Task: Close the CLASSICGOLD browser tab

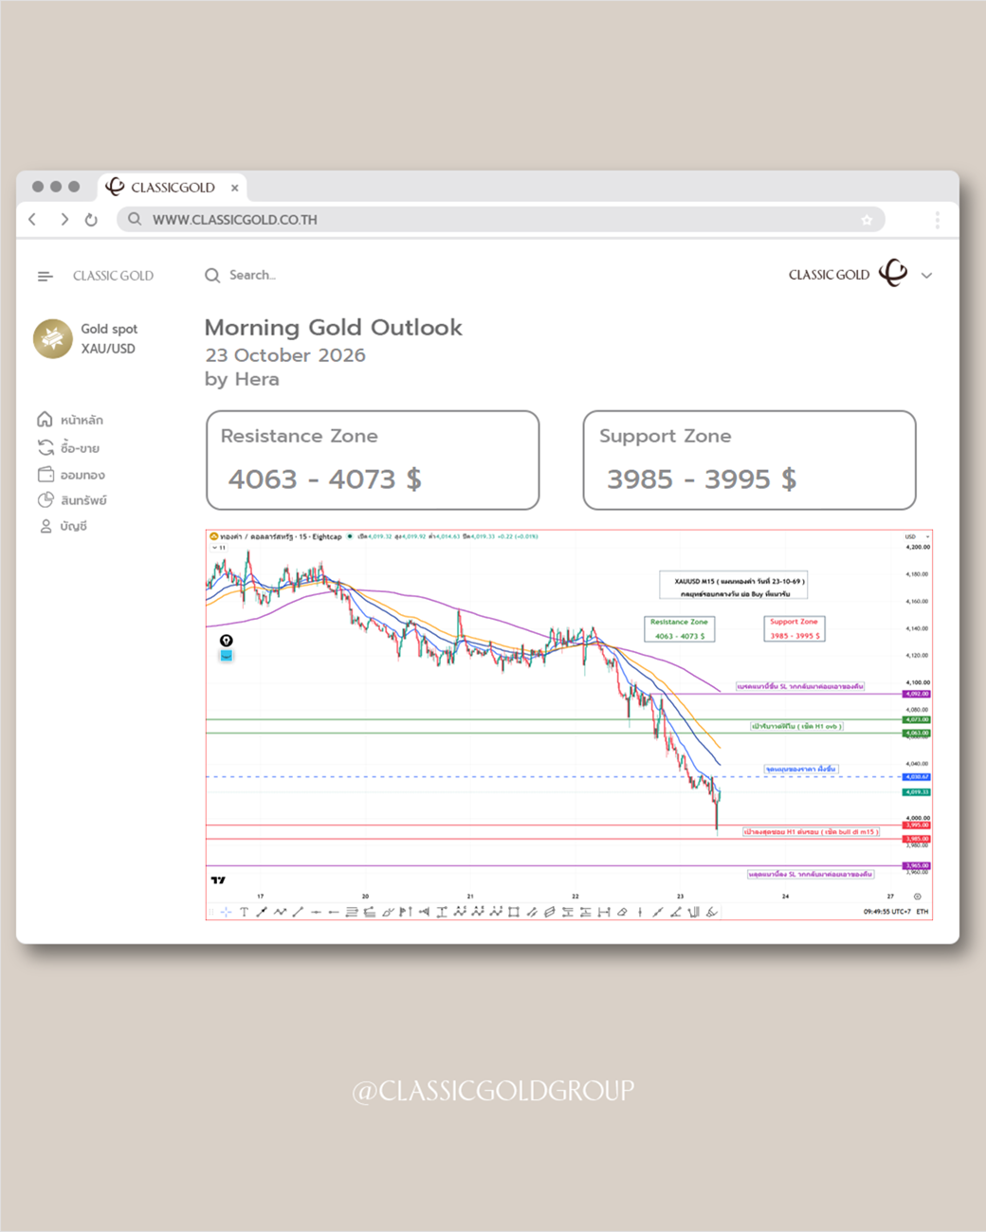Action: pyautogui.click(x=234, y=188)
